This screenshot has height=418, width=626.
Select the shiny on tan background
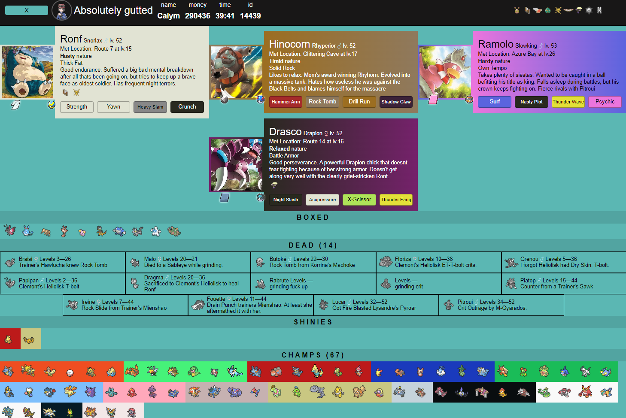click(x=29, y=339)
